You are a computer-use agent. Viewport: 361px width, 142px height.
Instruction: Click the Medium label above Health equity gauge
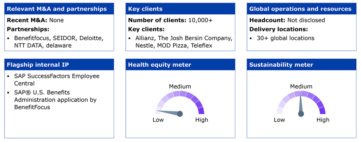(x=180, y=87)
